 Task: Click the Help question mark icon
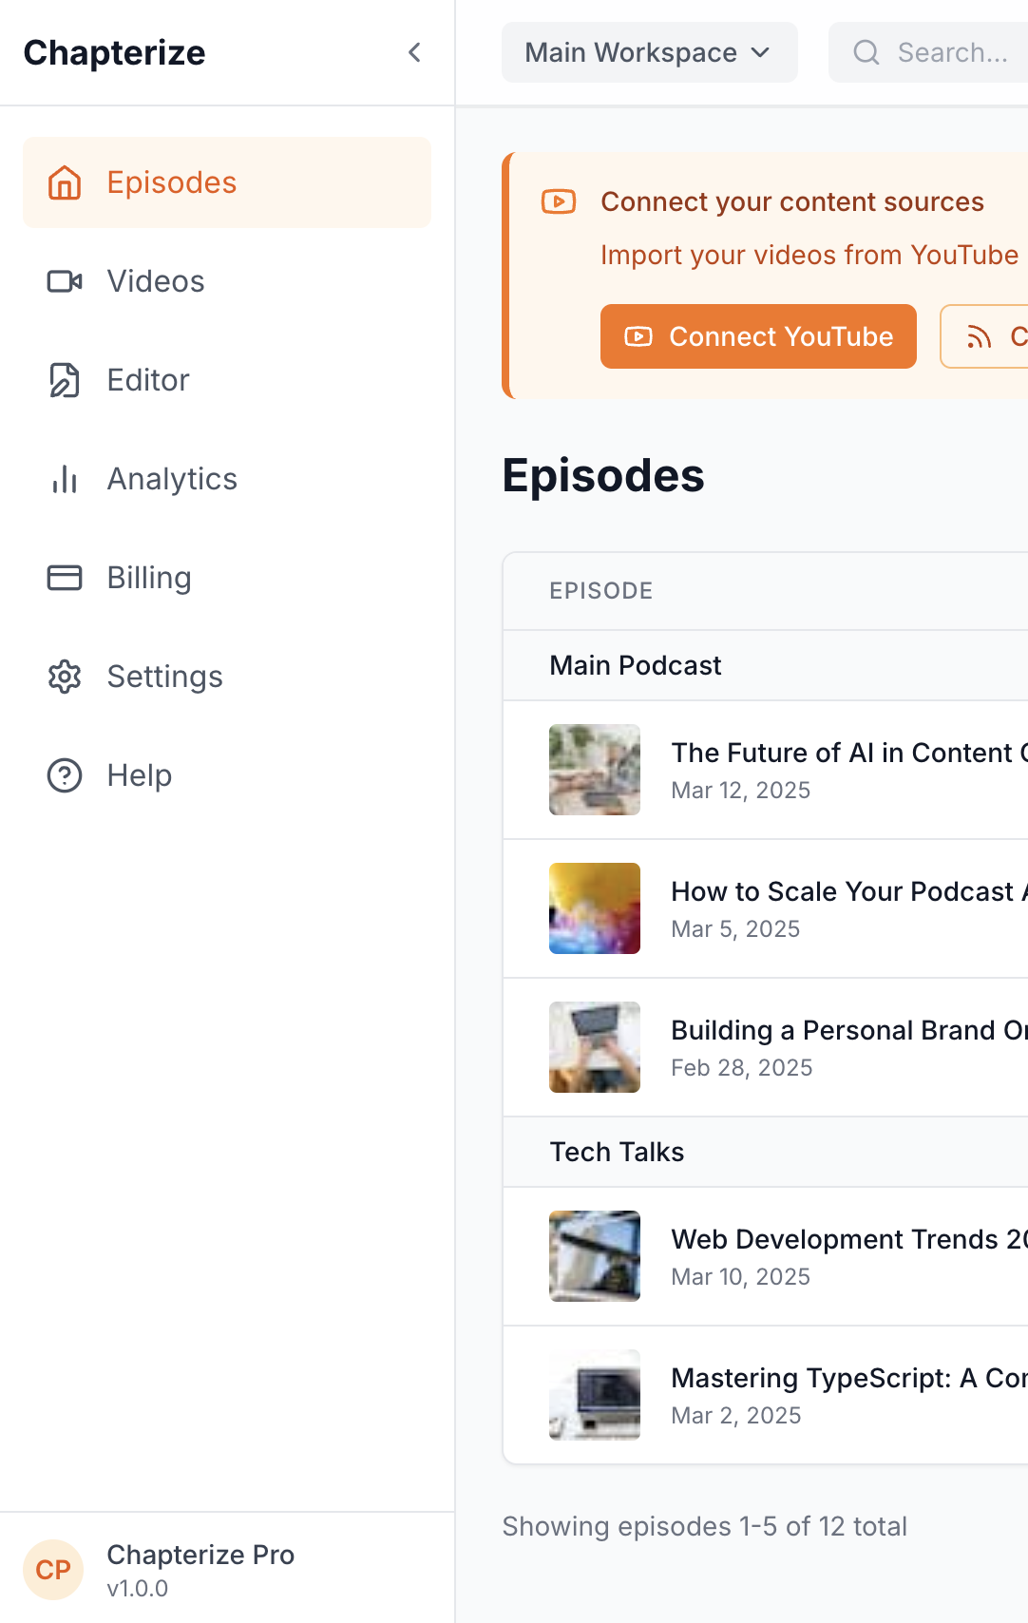point(65,775)
